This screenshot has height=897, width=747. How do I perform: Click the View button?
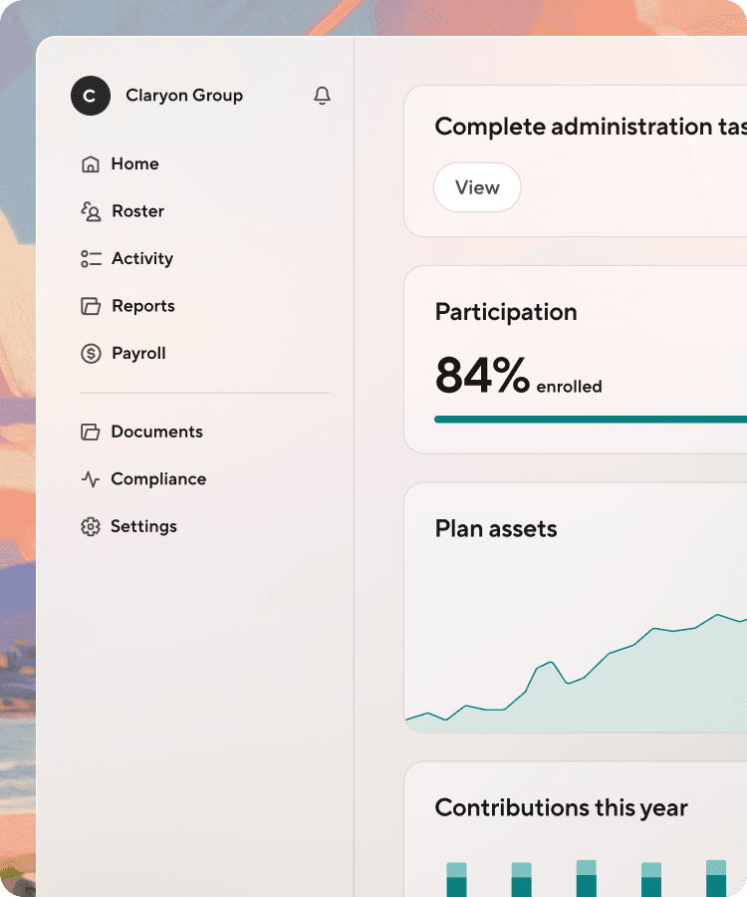(477, 187)
